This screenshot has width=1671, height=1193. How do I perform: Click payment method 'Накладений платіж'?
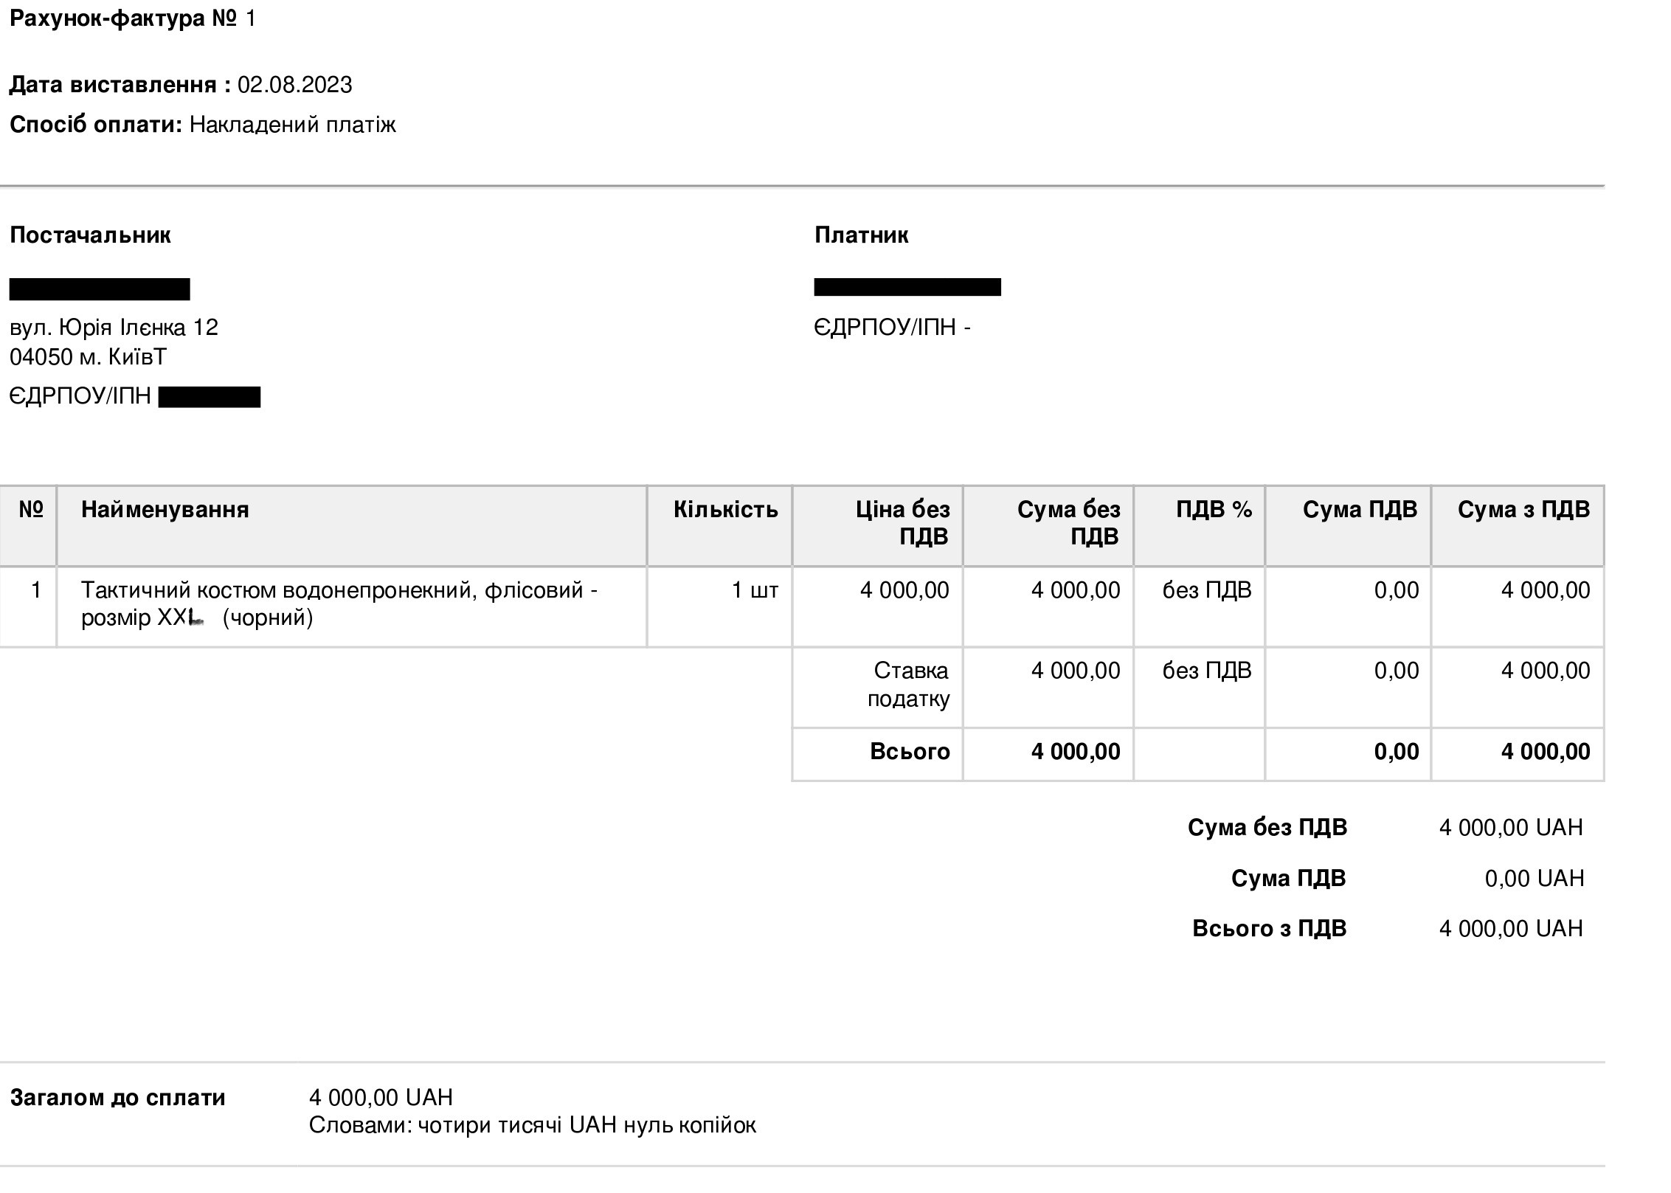coord(292,125)
